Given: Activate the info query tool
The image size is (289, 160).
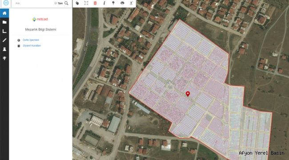Looking at the screenshot, I should point(104,3).
